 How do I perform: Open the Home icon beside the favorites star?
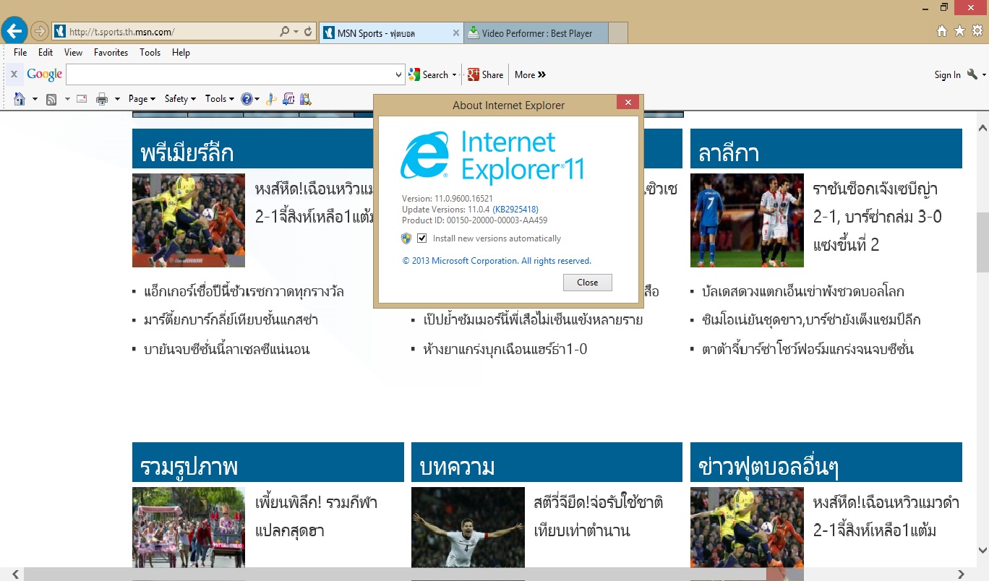pyautogui.click(x=941, y=31)
